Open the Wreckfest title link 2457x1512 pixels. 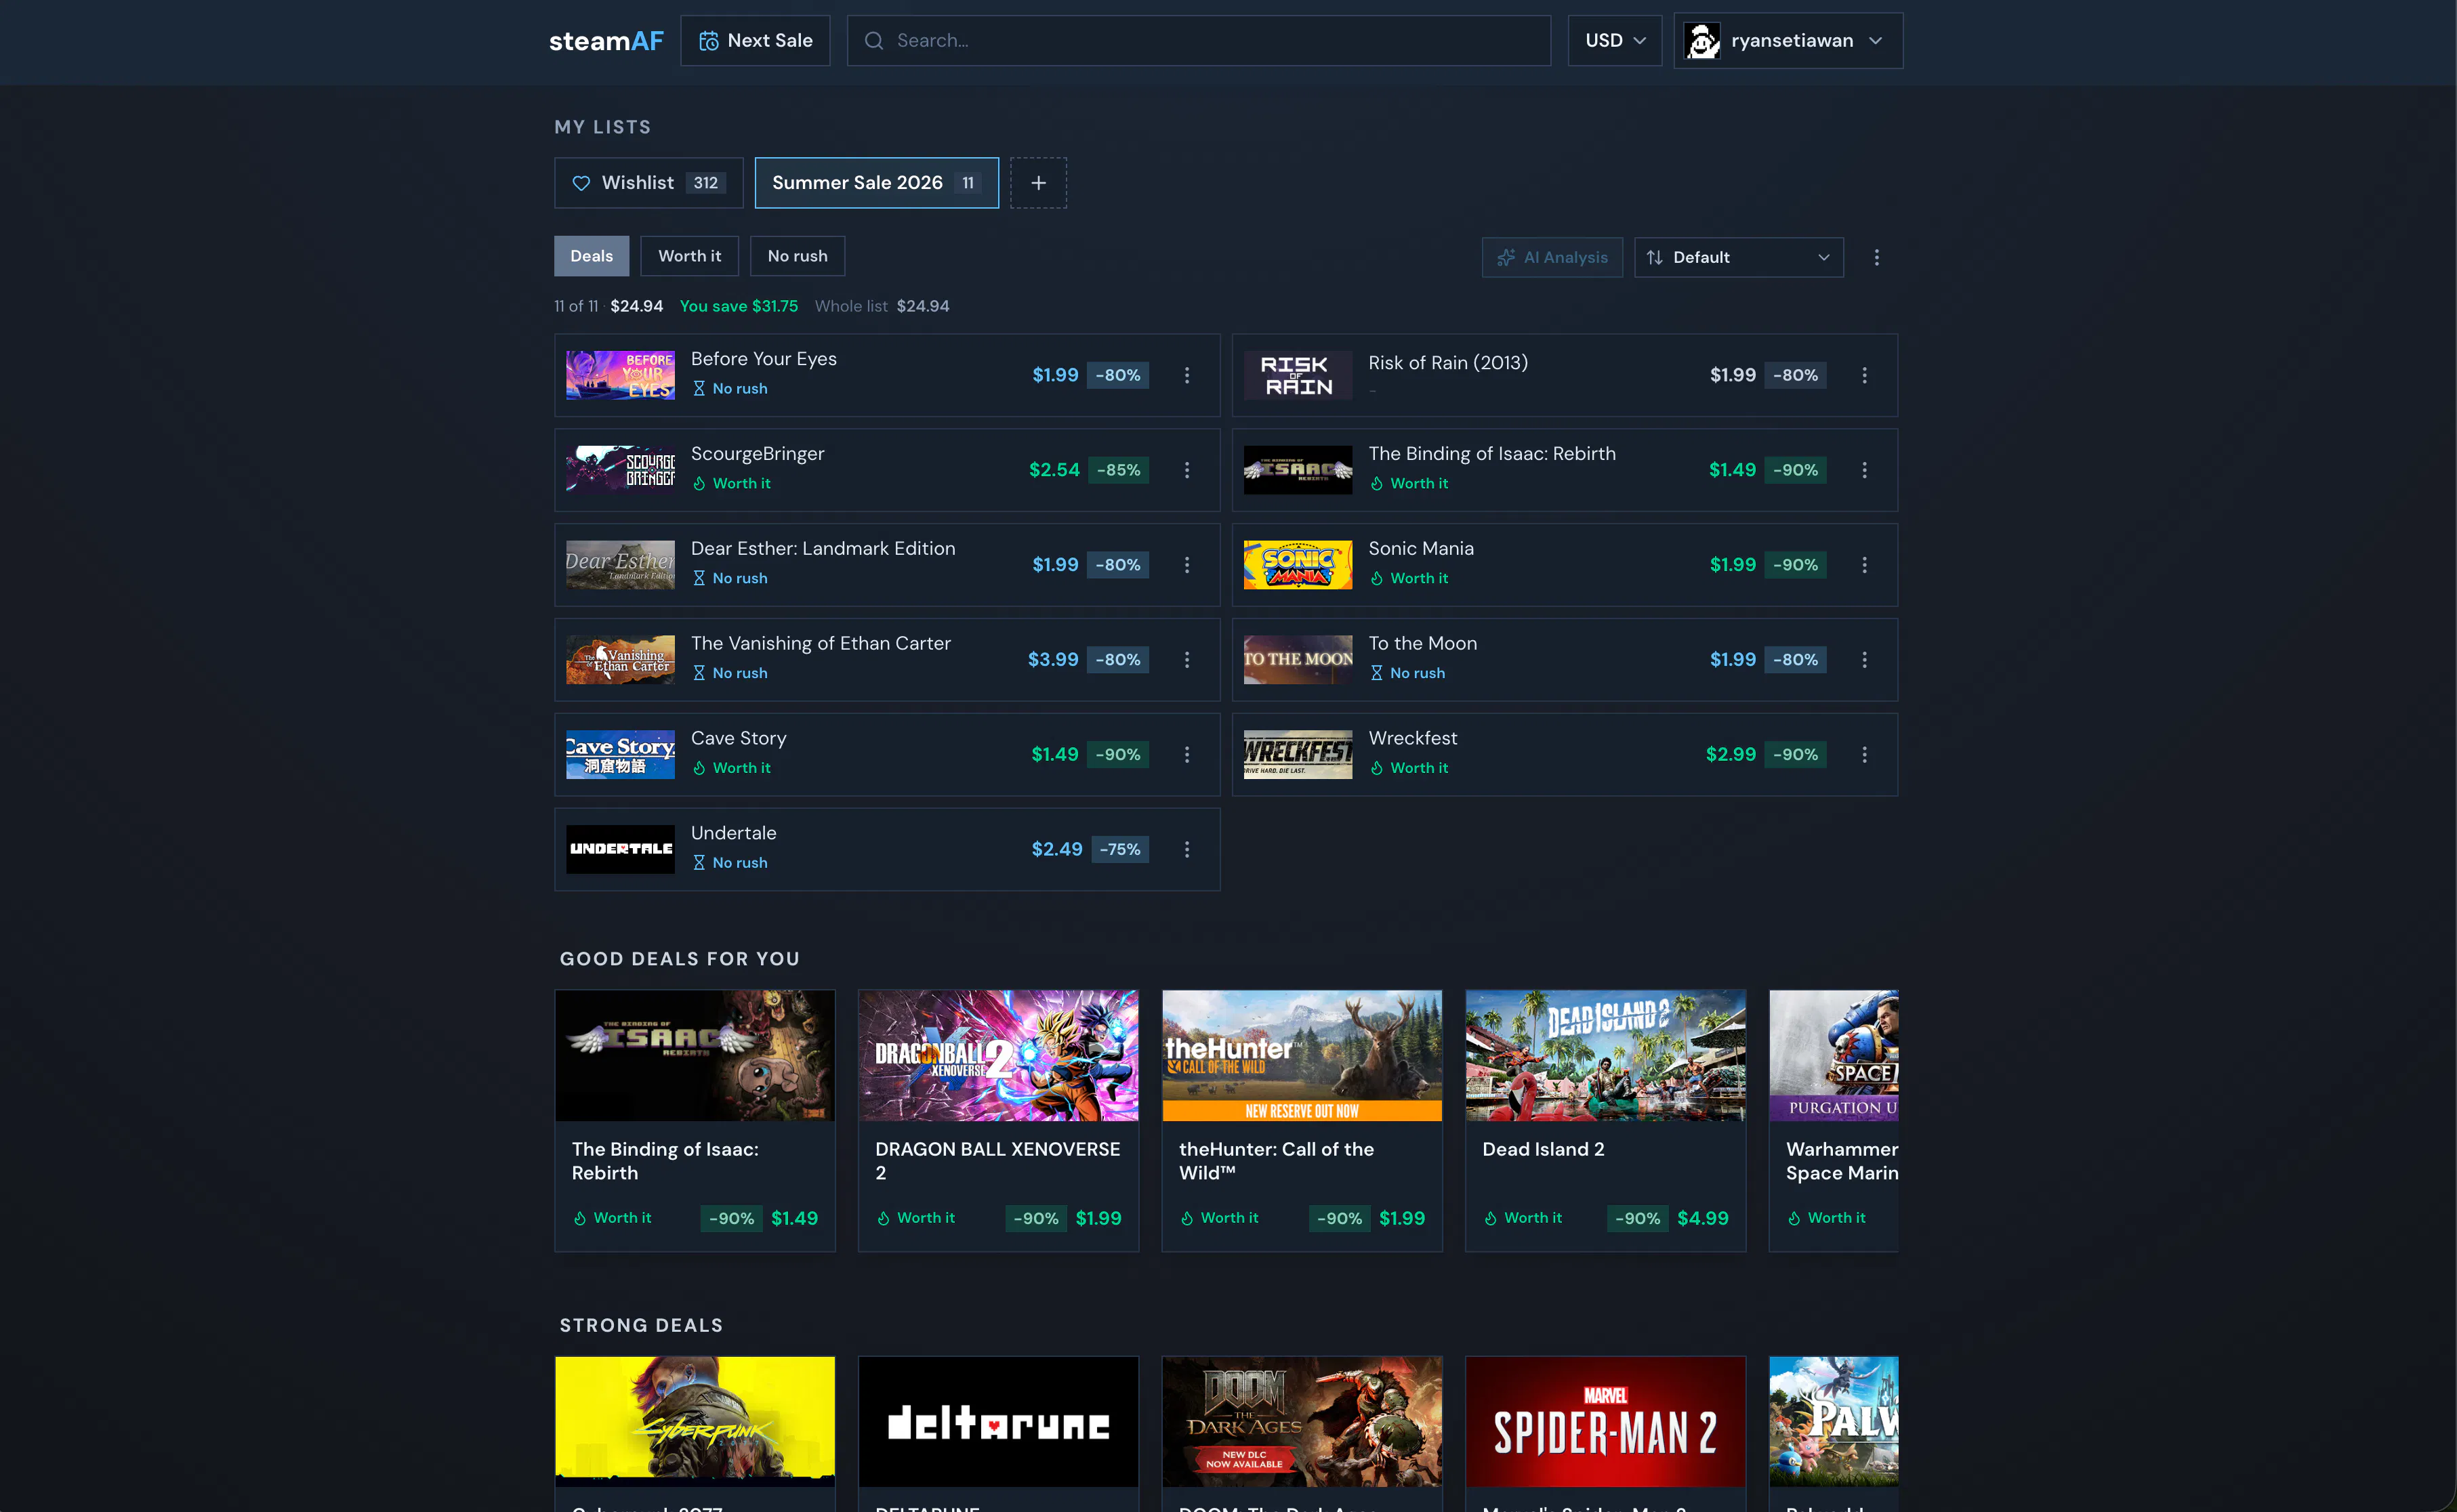[1412, 738]
